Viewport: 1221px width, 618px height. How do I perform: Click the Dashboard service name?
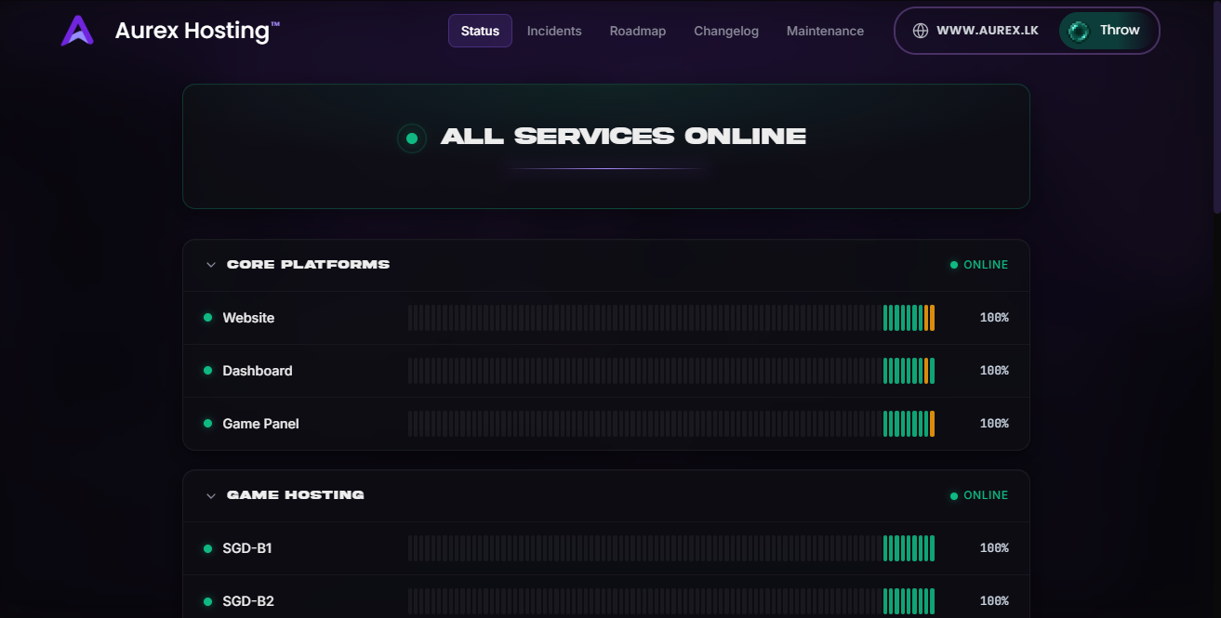(x=258, y=371)
